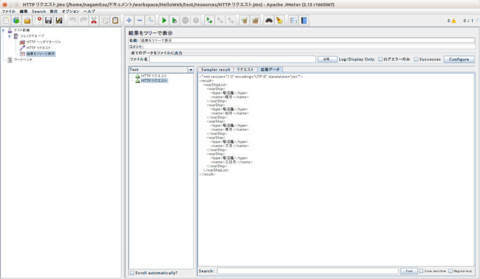Select 結果をツリーで表示 tree node
This screenshot has height=279, width=480.
click(x=40, y=54)
